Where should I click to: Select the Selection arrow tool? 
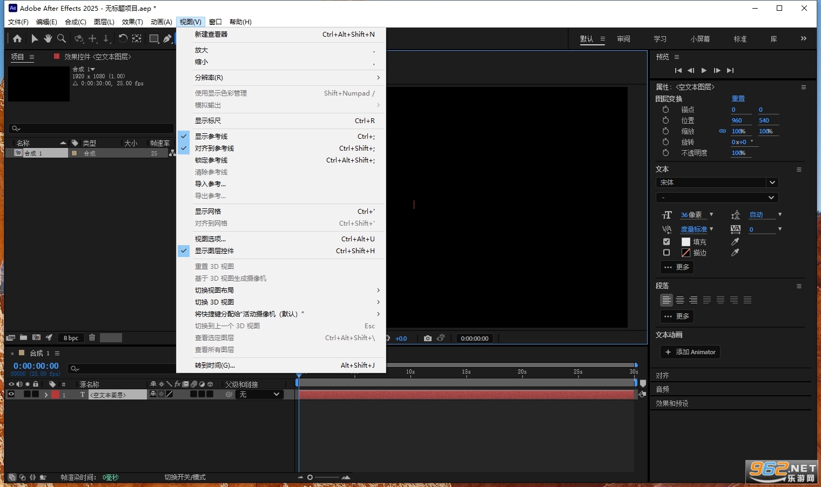point(35,38)
